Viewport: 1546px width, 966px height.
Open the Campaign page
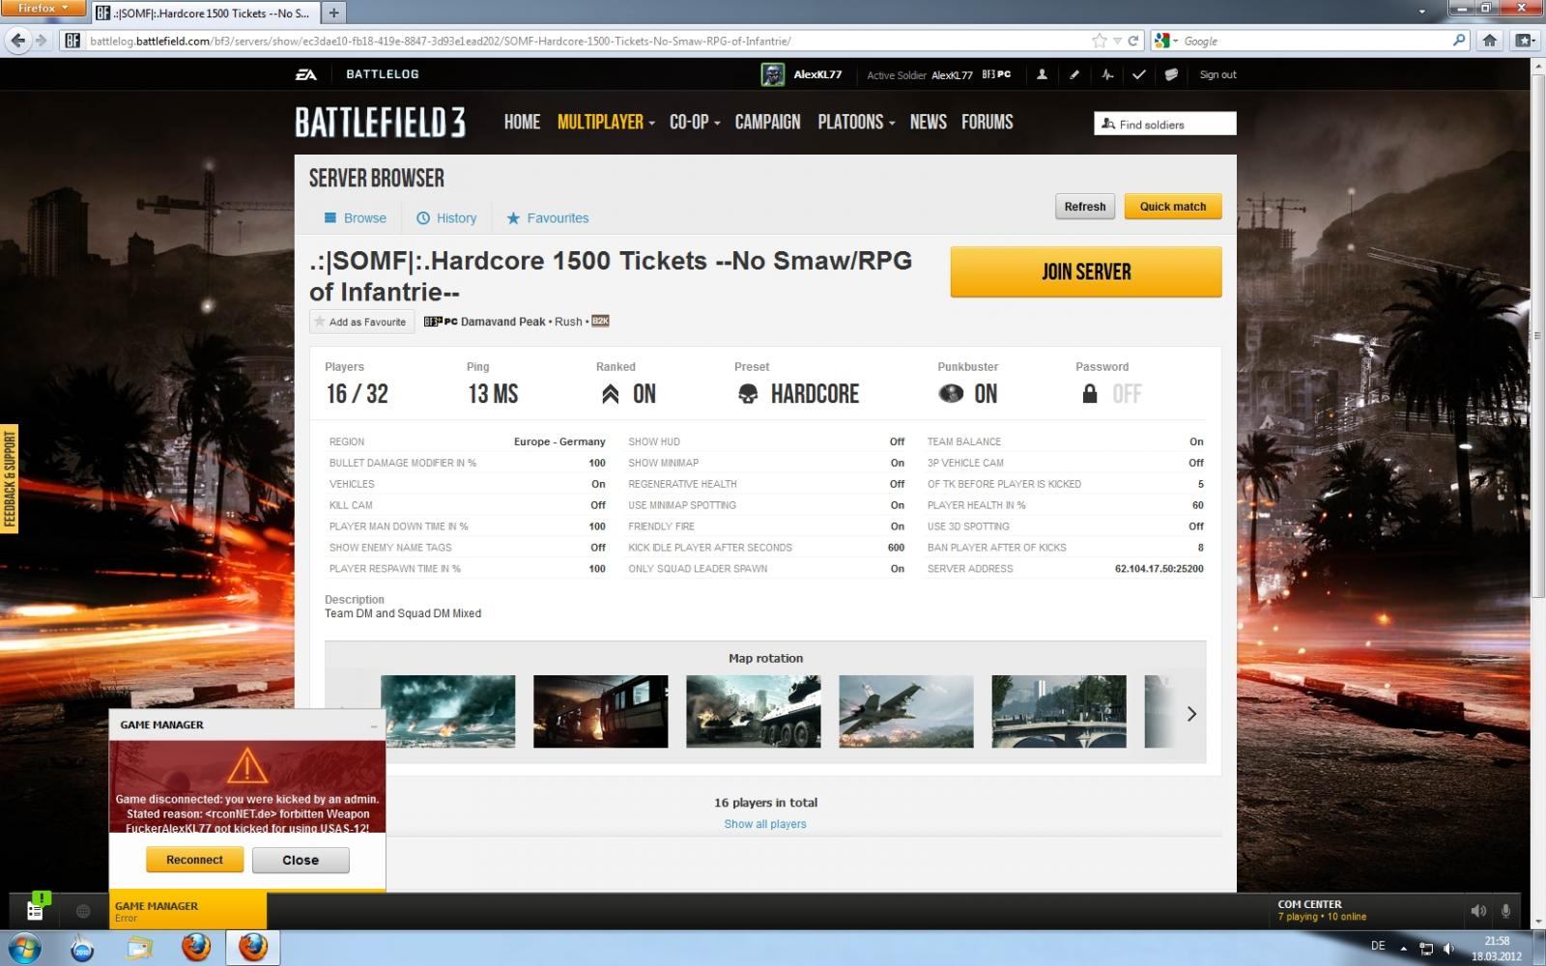[x=767, y=122]
